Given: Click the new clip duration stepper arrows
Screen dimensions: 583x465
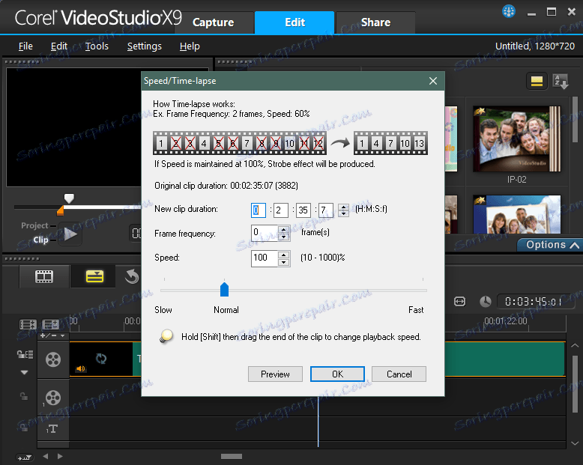Looking at the screenshot, I should pos(343,210).
